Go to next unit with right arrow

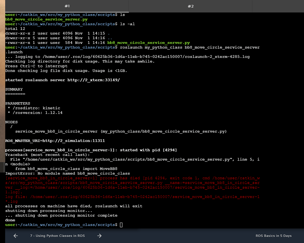[x=99, y=236]
